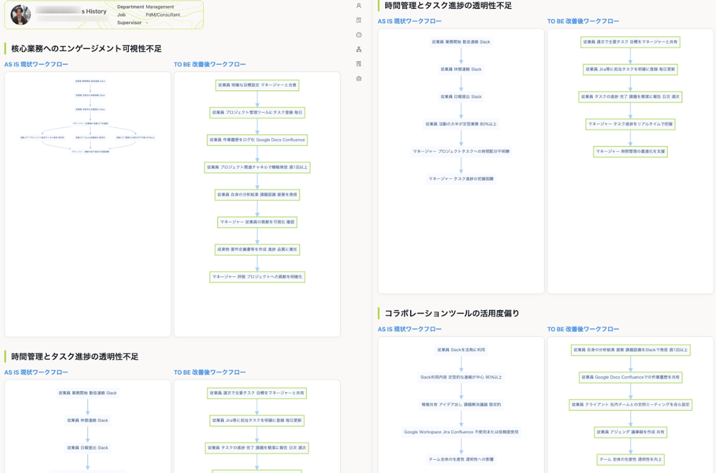The image size is (716, 473).
Task: Click node 従業員 アジェンダ 議事録を作成 共有
Action: [x=630, y=432]
